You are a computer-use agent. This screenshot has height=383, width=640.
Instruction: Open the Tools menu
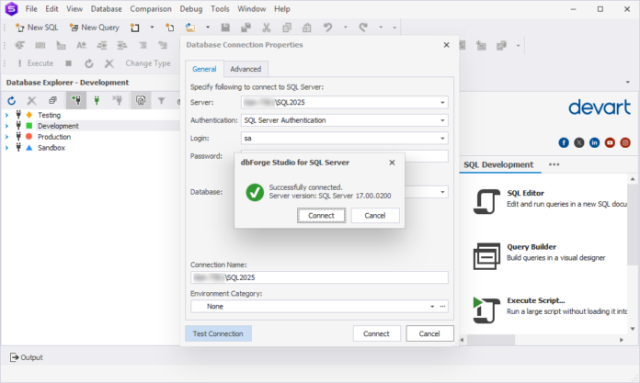(220, 8)
